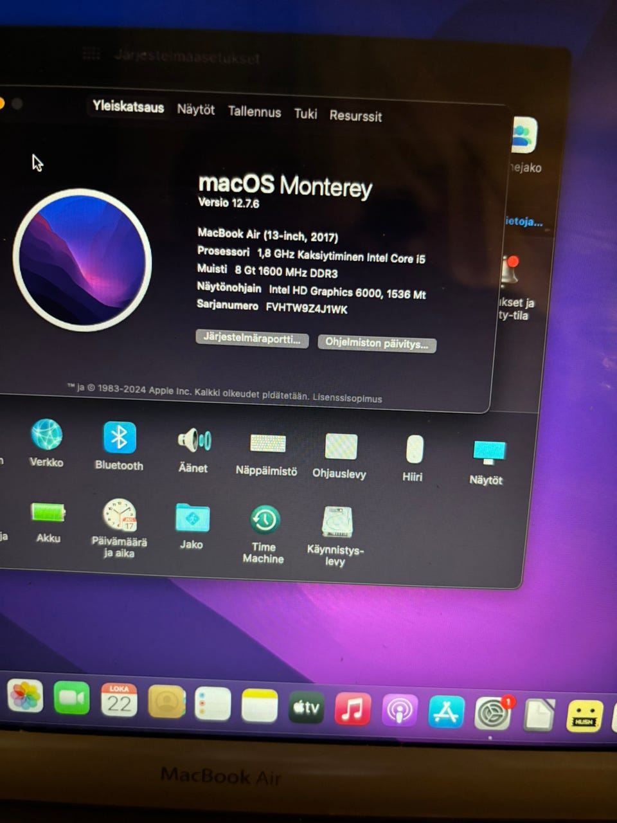
Task: Switch to the Resurssit tab
Action: 356,116
